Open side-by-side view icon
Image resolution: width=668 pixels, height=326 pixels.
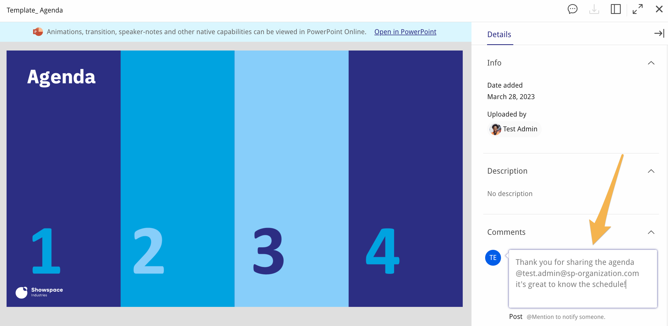click(x=616, y=9)
